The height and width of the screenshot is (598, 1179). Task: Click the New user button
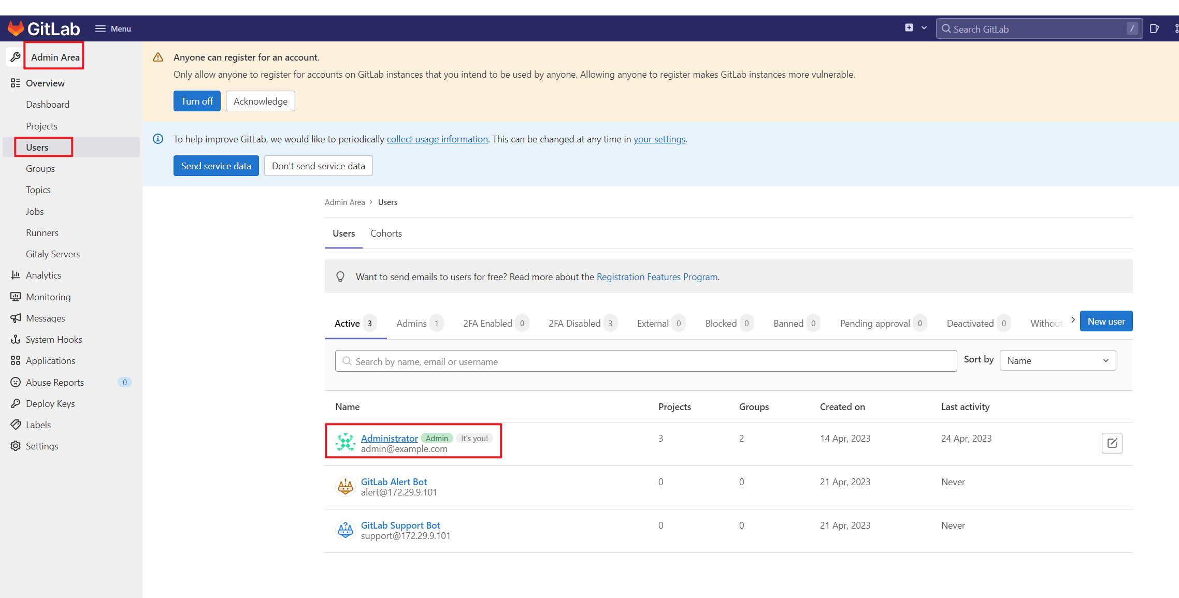point(1106,321)
